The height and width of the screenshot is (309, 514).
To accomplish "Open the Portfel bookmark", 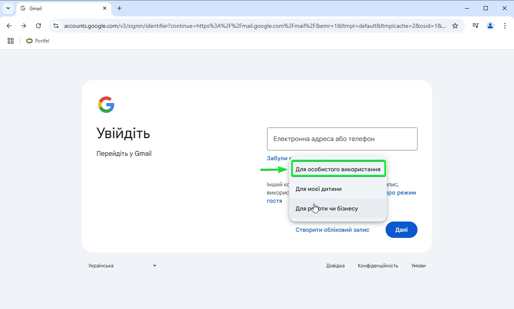I will click(x=38, y=41).
